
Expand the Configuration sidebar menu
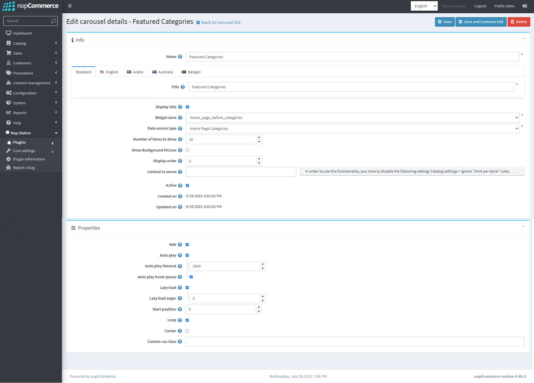coord(31,93)
